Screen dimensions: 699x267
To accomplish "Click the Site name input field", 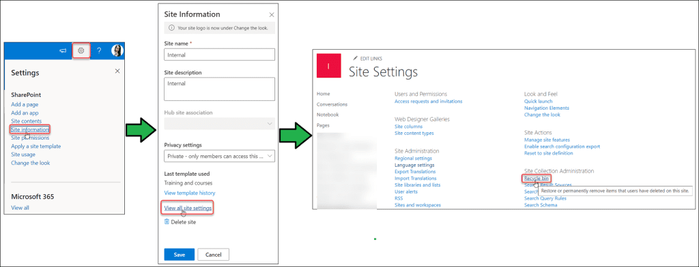I will (219, 54).
